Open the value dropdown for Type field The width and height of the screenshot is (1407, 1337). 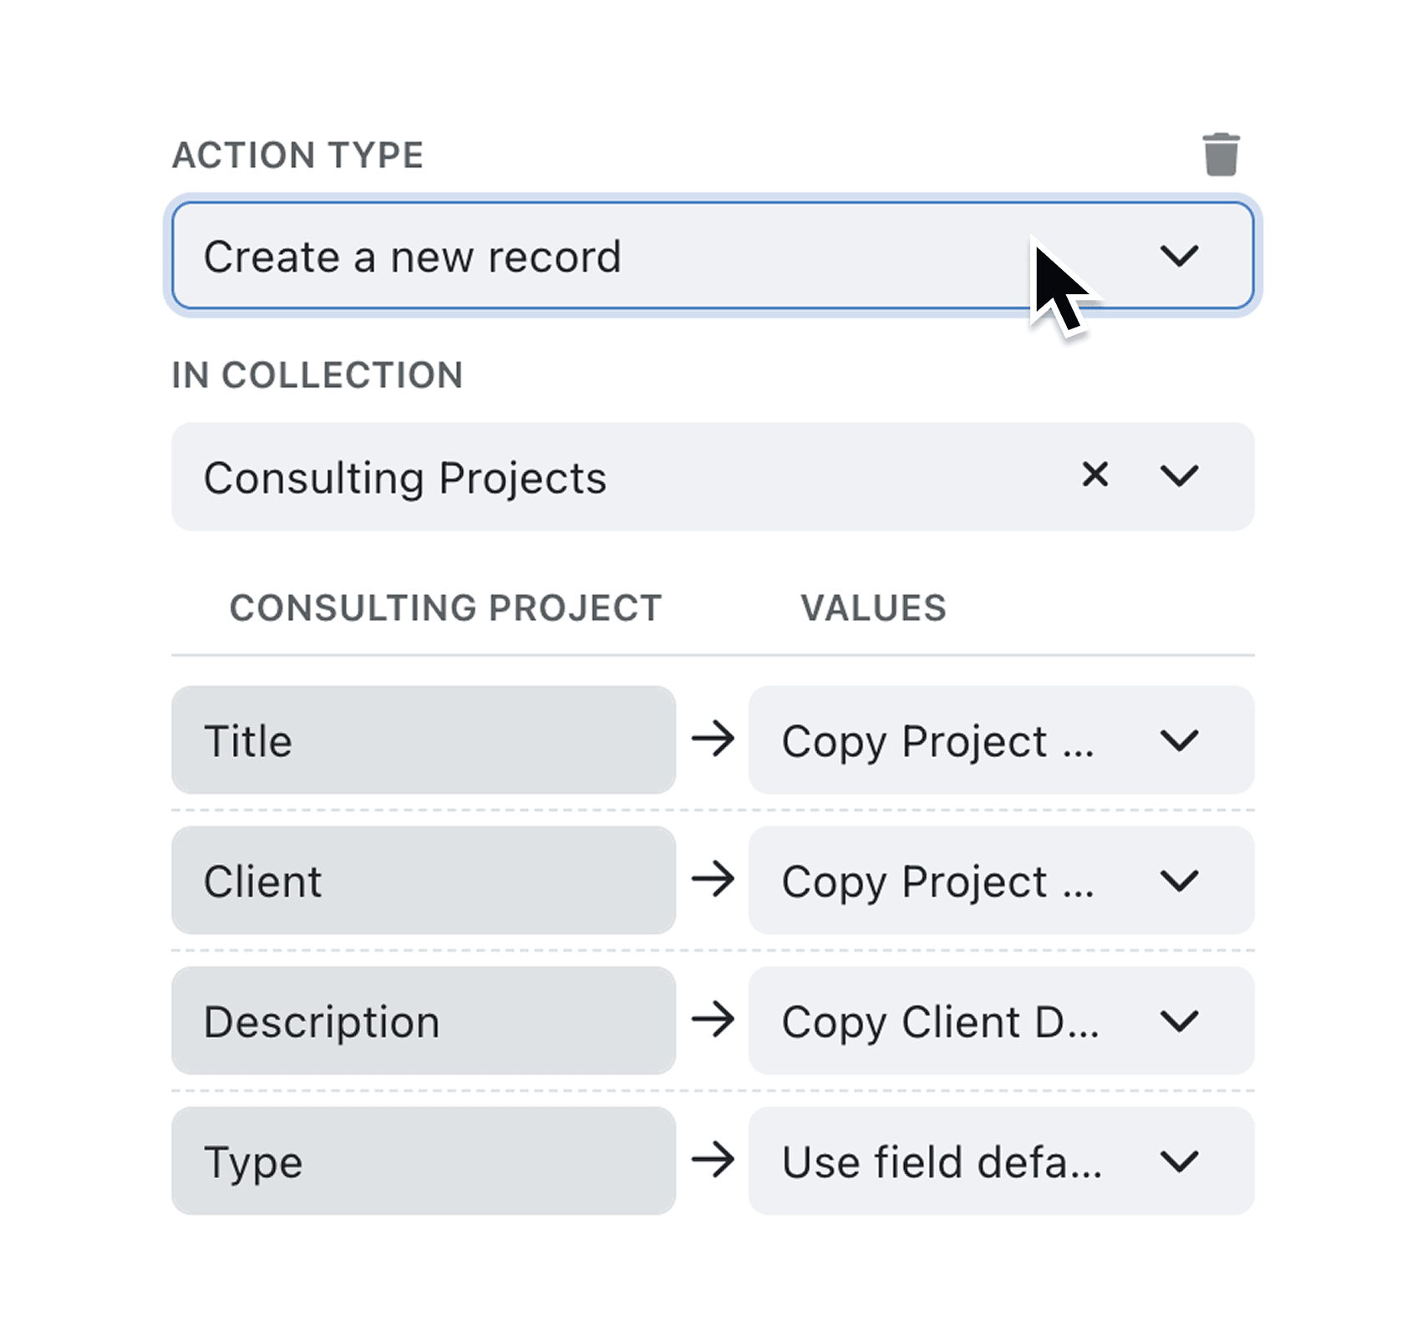tap(1181, 1161)
